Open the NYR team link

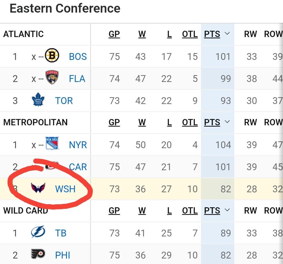[x=78, y=145]
